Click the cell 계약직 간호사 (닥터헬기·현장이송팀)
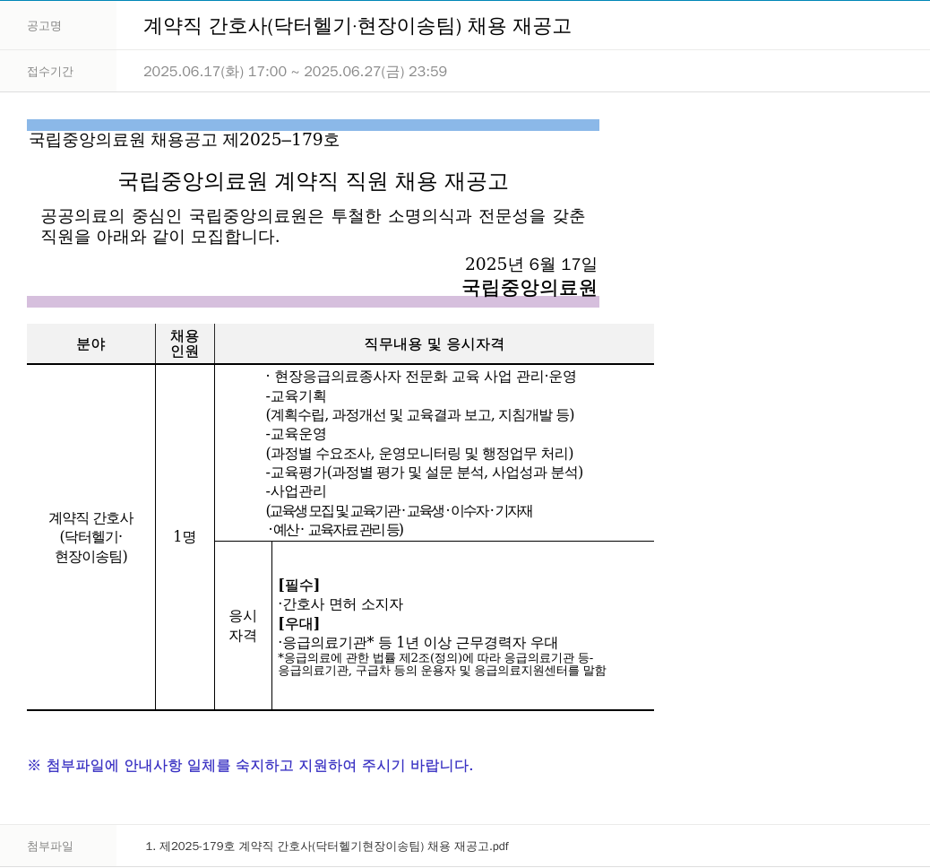Viewport: 930px width, 868px height. click(x=90, y=537)
